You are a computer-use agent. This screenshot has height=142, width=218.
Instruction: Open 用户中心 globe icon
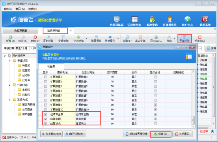click(x=187, y=19)
